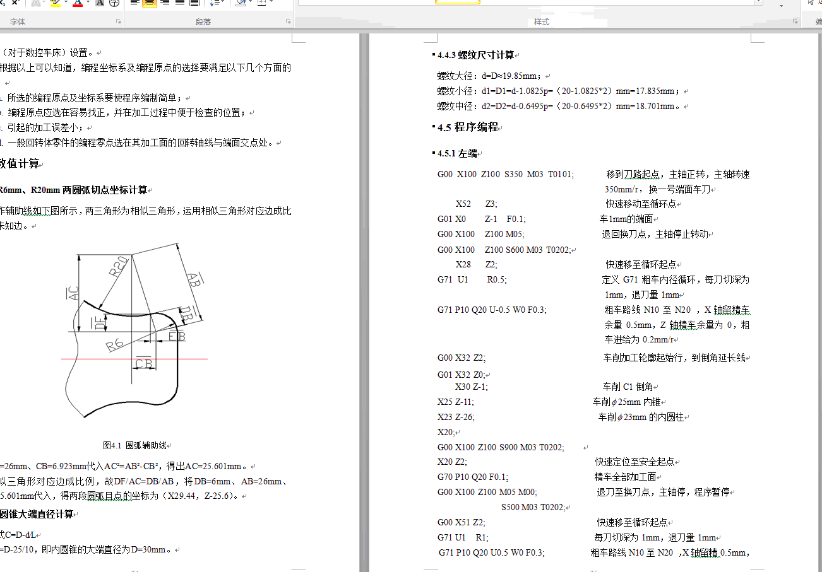Click code line G00 X100 Z100 M05 M00
Viewport: 822px width, 572px height.
pos(487,492)
